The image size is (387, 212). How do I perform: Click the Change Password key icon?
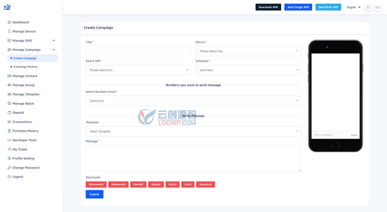pyautogui.click(x=9, y=168)
